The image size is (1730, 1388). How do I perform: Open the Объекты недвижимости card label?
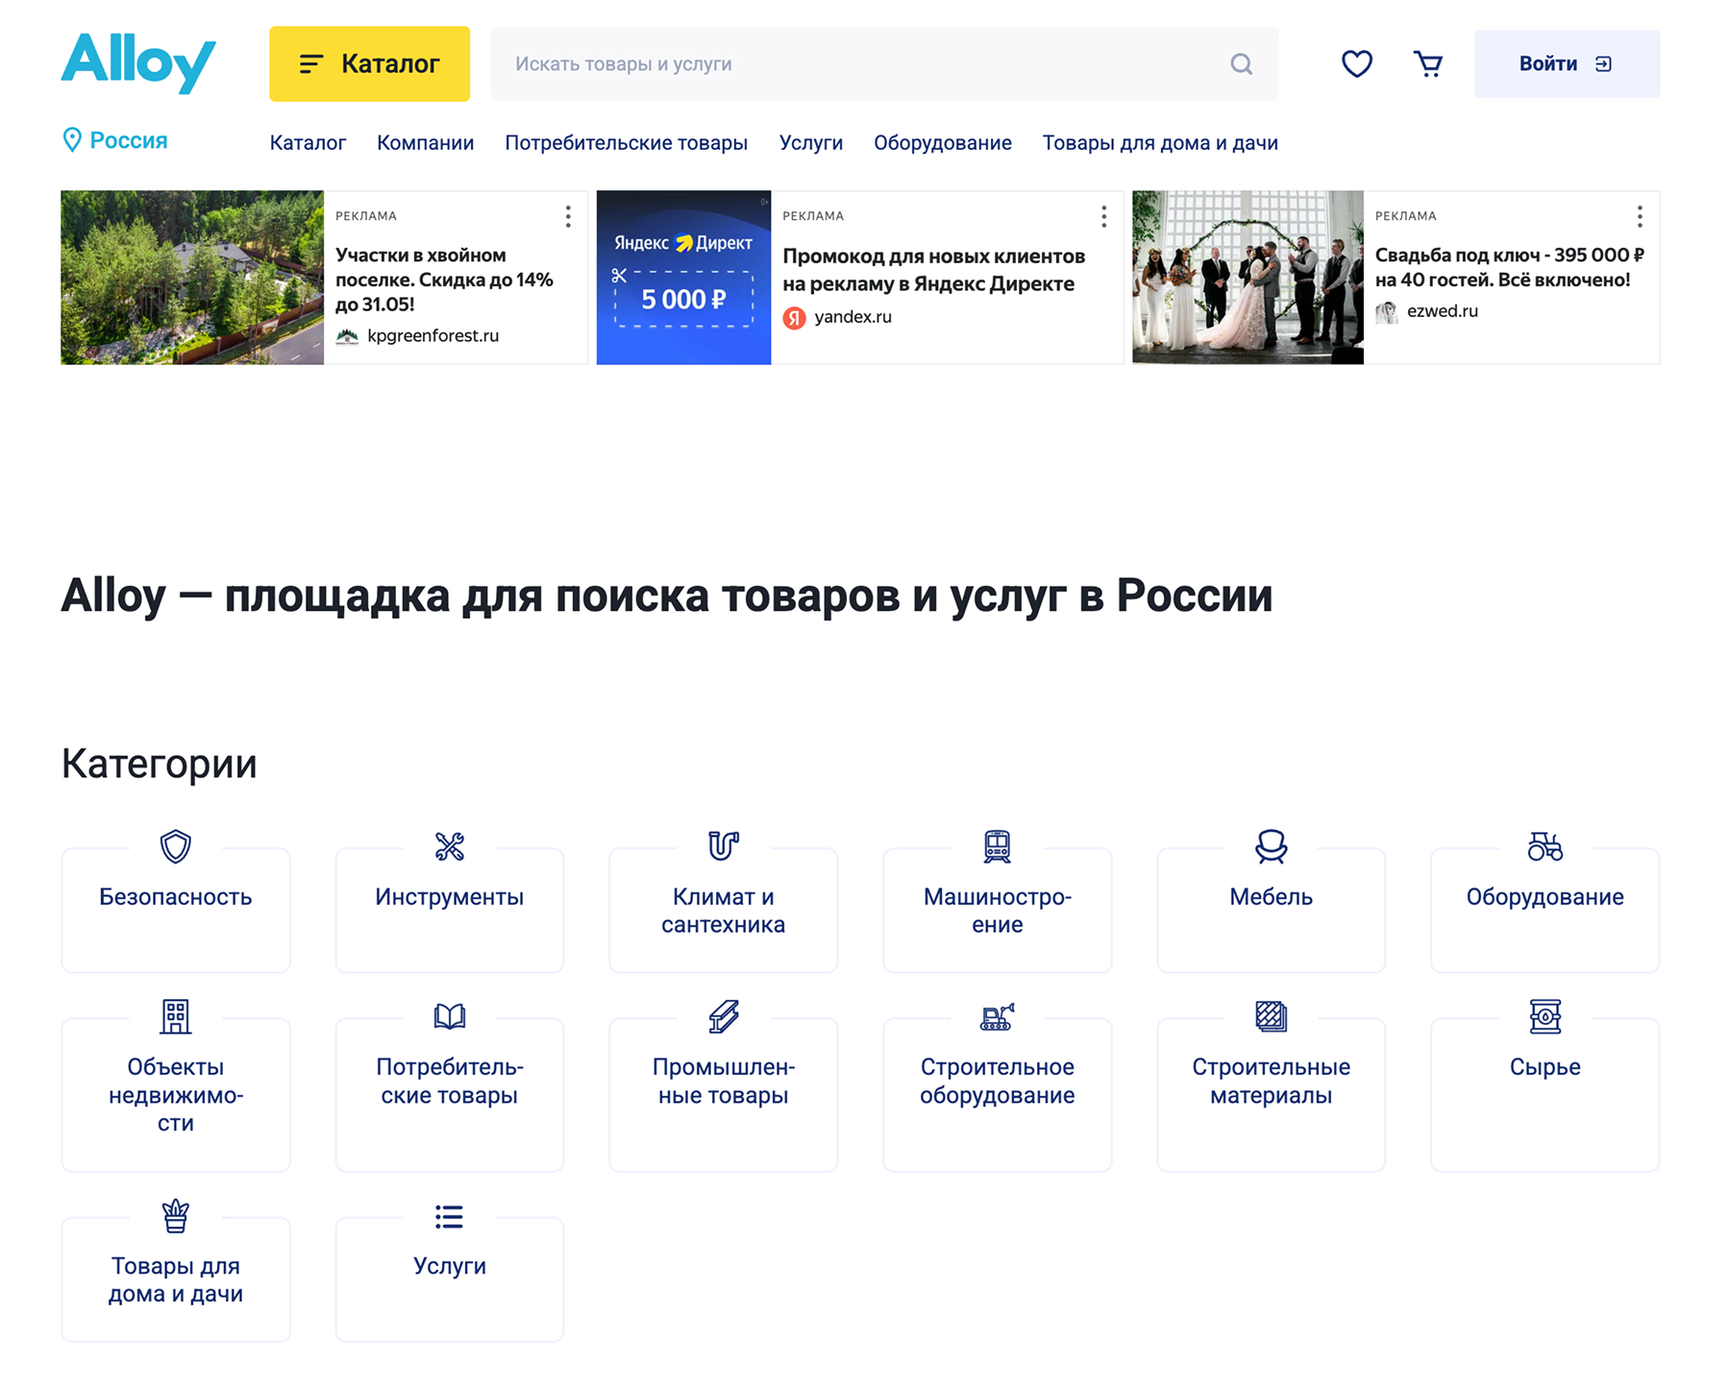click(x=176, y=1095)
